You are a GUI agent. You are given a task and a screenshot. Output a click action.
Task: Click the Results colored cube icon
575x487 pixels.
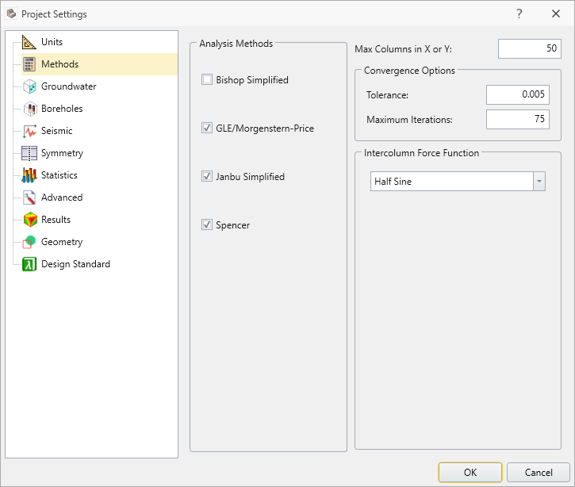tap(30, 220)
